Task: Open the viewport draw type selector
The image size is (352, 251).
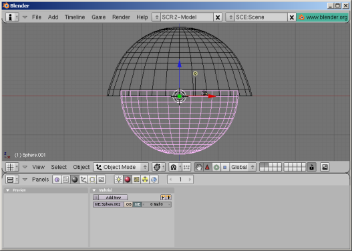Action: (159, 167)
